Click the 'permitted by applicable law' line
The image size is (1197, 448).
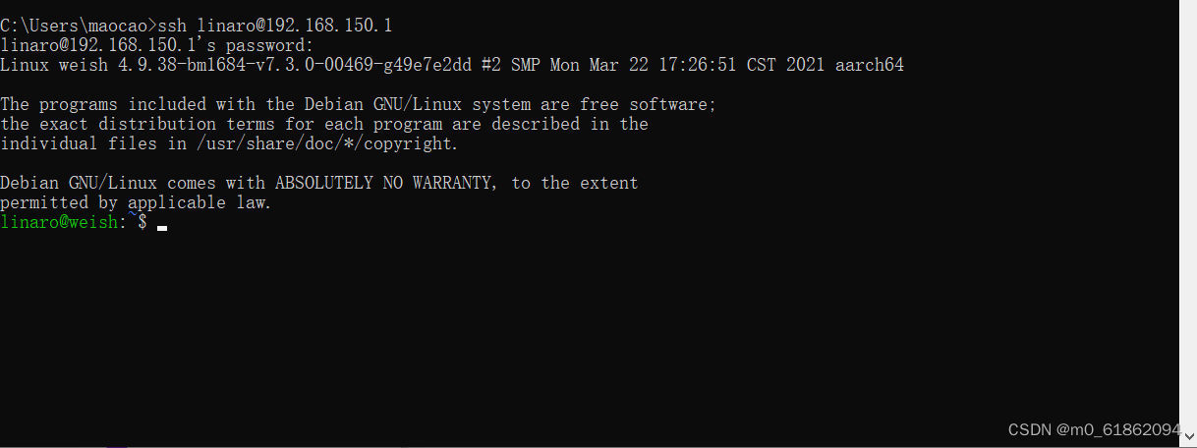pyautogui.click(x=136, y=203)
